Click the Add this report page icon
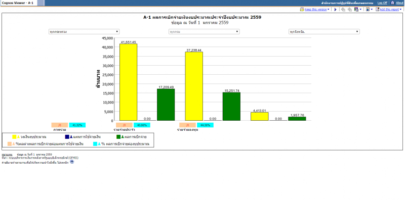 (377, 9)
